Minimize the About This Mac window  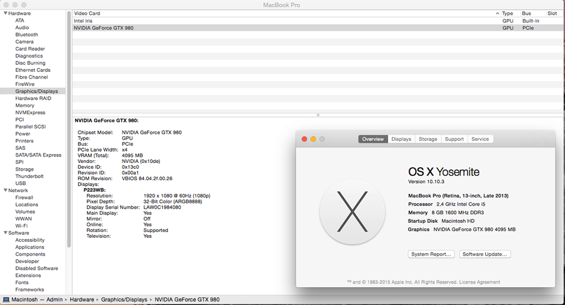313,139
